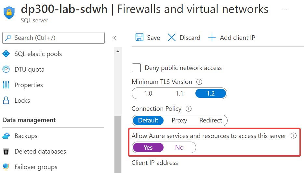Click the Discard X icon
Viewport: 304px width, 173px height.
172,38
